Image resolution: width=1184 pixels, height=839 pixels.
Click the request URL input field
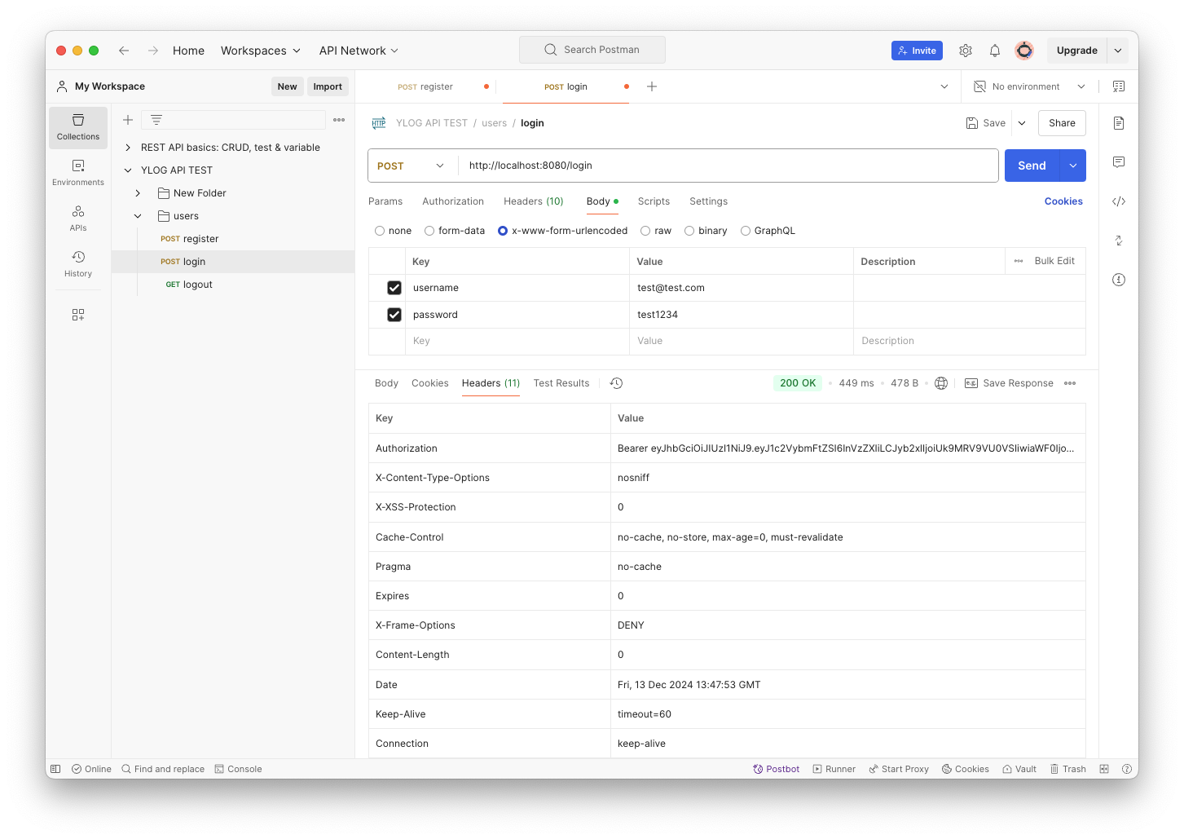coord(728,166)
